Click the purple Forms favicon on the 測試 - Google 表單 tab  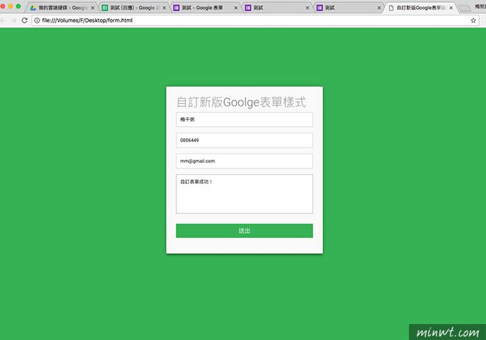point(176,8)
